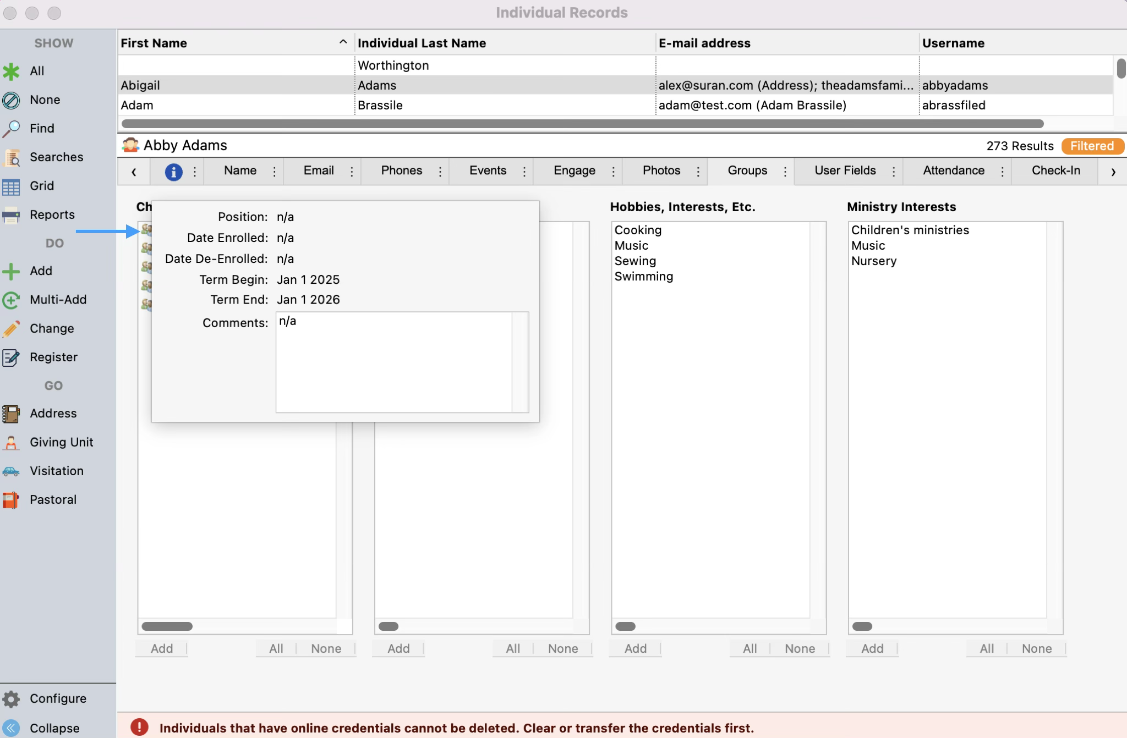The width and height of the screenshot is (1127, 738).
Task: Open the Pastoral icon
Action: [x=11, y=500]
